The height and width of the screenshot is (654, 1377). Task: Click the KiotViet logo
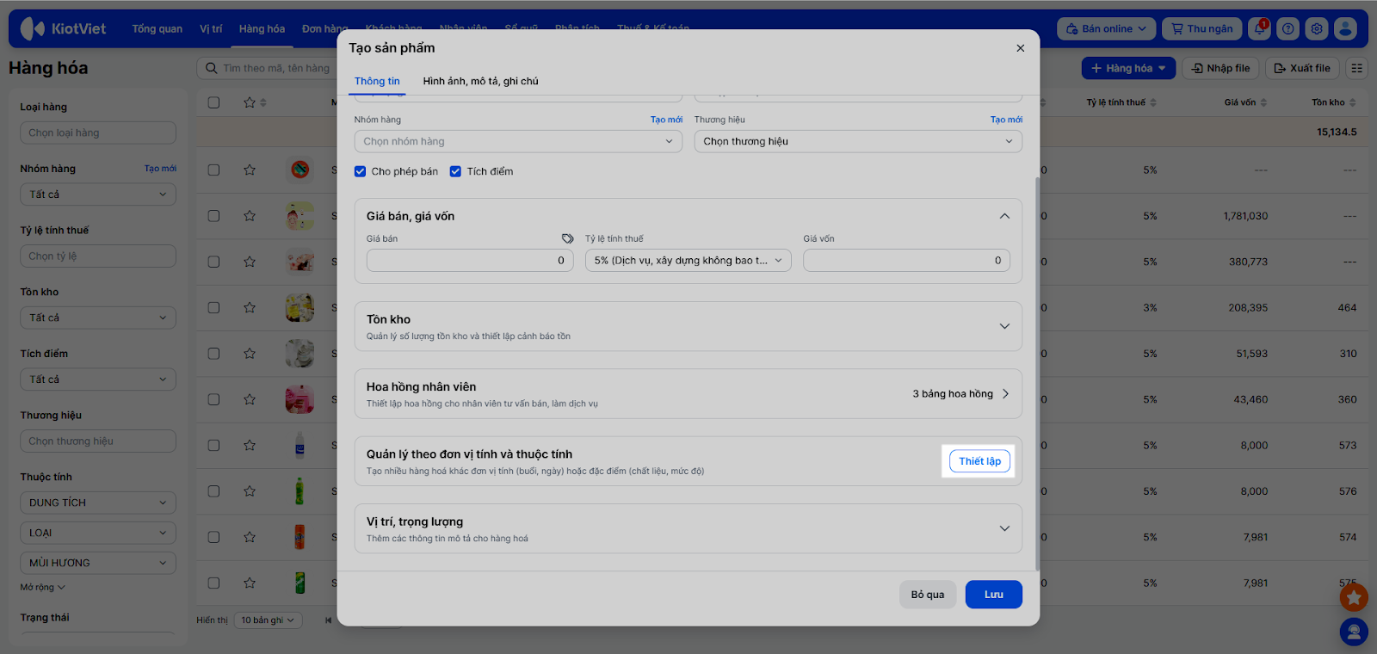pos(64,28)
